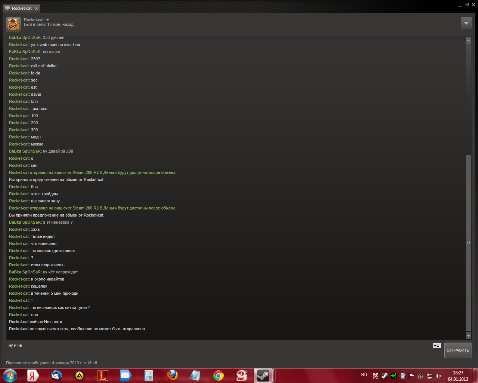
Task: Click the message 'а эт ненаёбка ?'
Action: pos(58,222)
